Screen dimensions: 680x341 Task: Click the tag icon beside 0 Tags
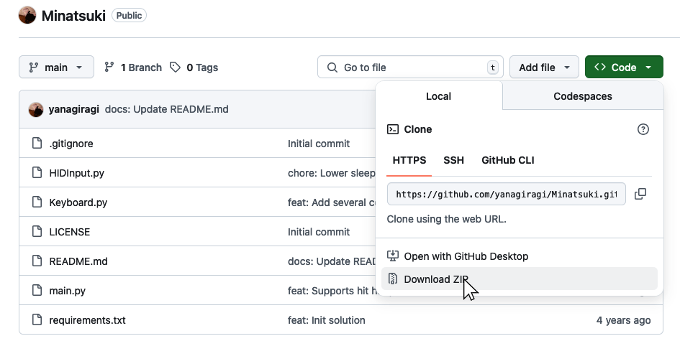pyautogui.click(x=175, y=67)
